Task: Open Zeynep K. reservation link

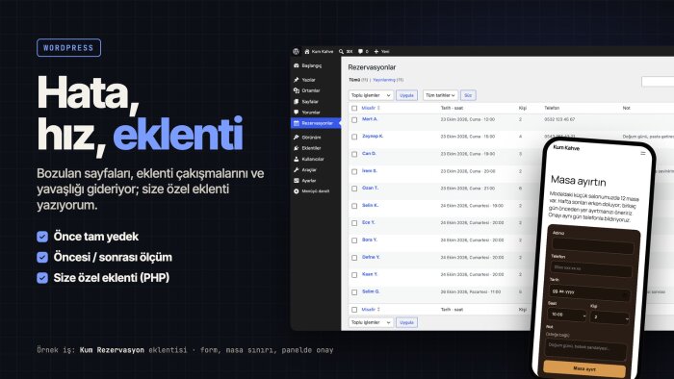Action: (373, 136)
